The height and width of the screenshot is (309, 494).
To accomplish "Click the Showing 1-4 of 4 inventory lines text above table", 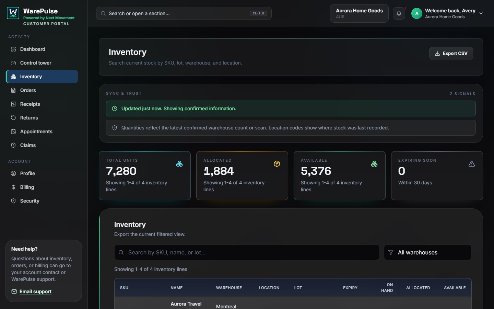I will tap(151, 269).
